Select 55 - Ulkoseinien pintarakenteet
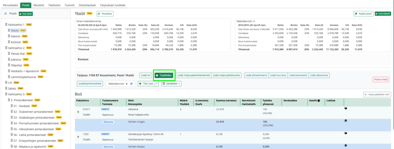This screenshot has height=149, width=394. pos(34,129)
